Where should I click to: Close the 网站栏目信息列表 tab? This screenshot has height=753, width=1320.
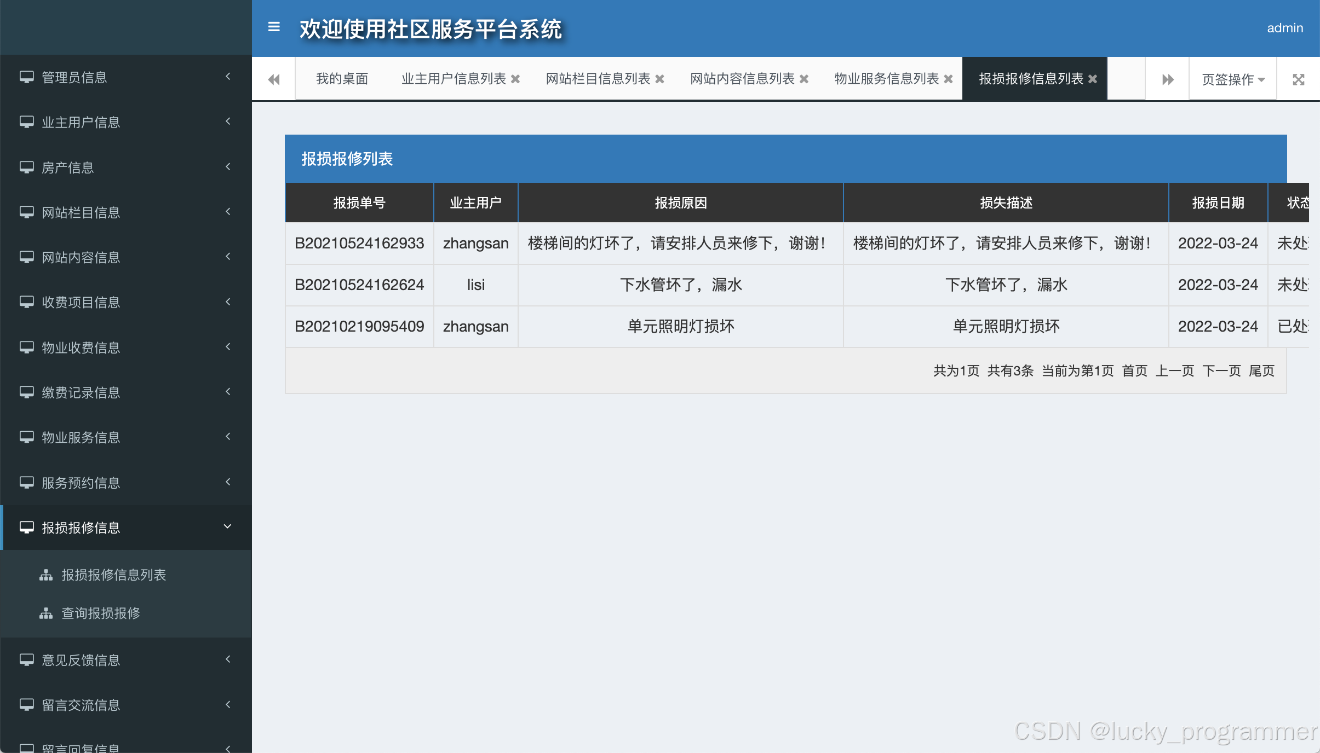(660, 79)
